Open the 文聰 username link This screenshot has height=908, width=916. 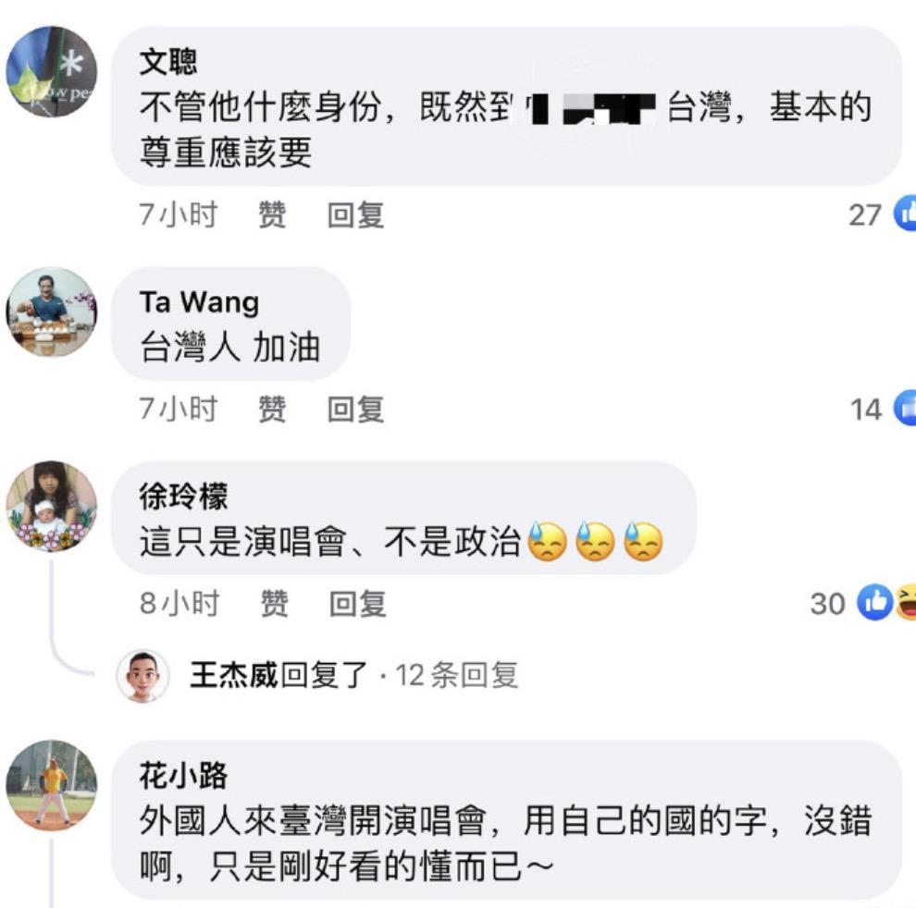[x=168, y=62]
